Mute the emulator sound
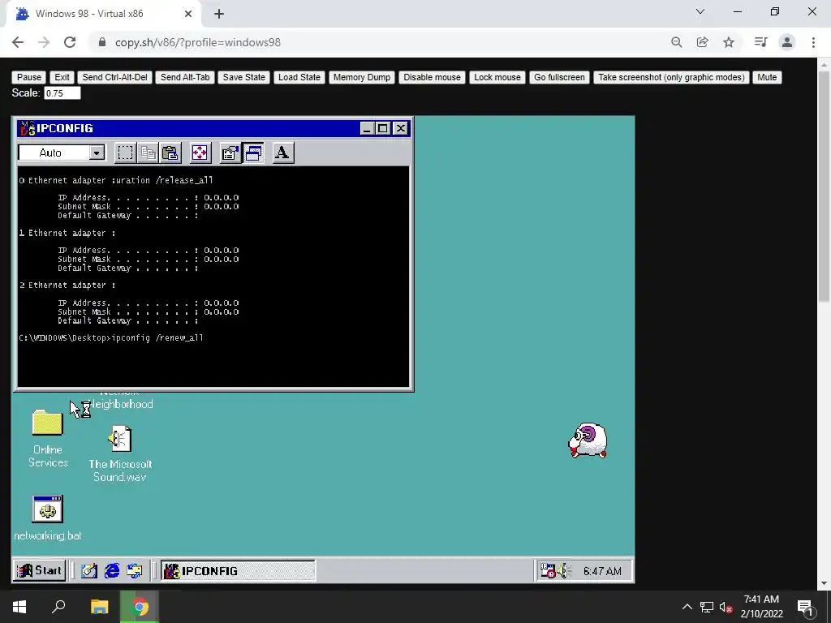 (x=767, y=77)
